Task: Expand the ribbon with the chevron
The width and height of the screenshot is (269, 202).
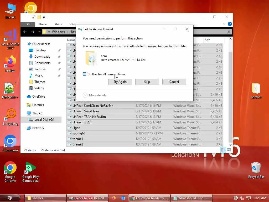Action: tap(224, 24)
